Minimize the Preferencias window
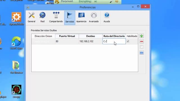Screen dimensions: 180x101 [x=133, y=7]
